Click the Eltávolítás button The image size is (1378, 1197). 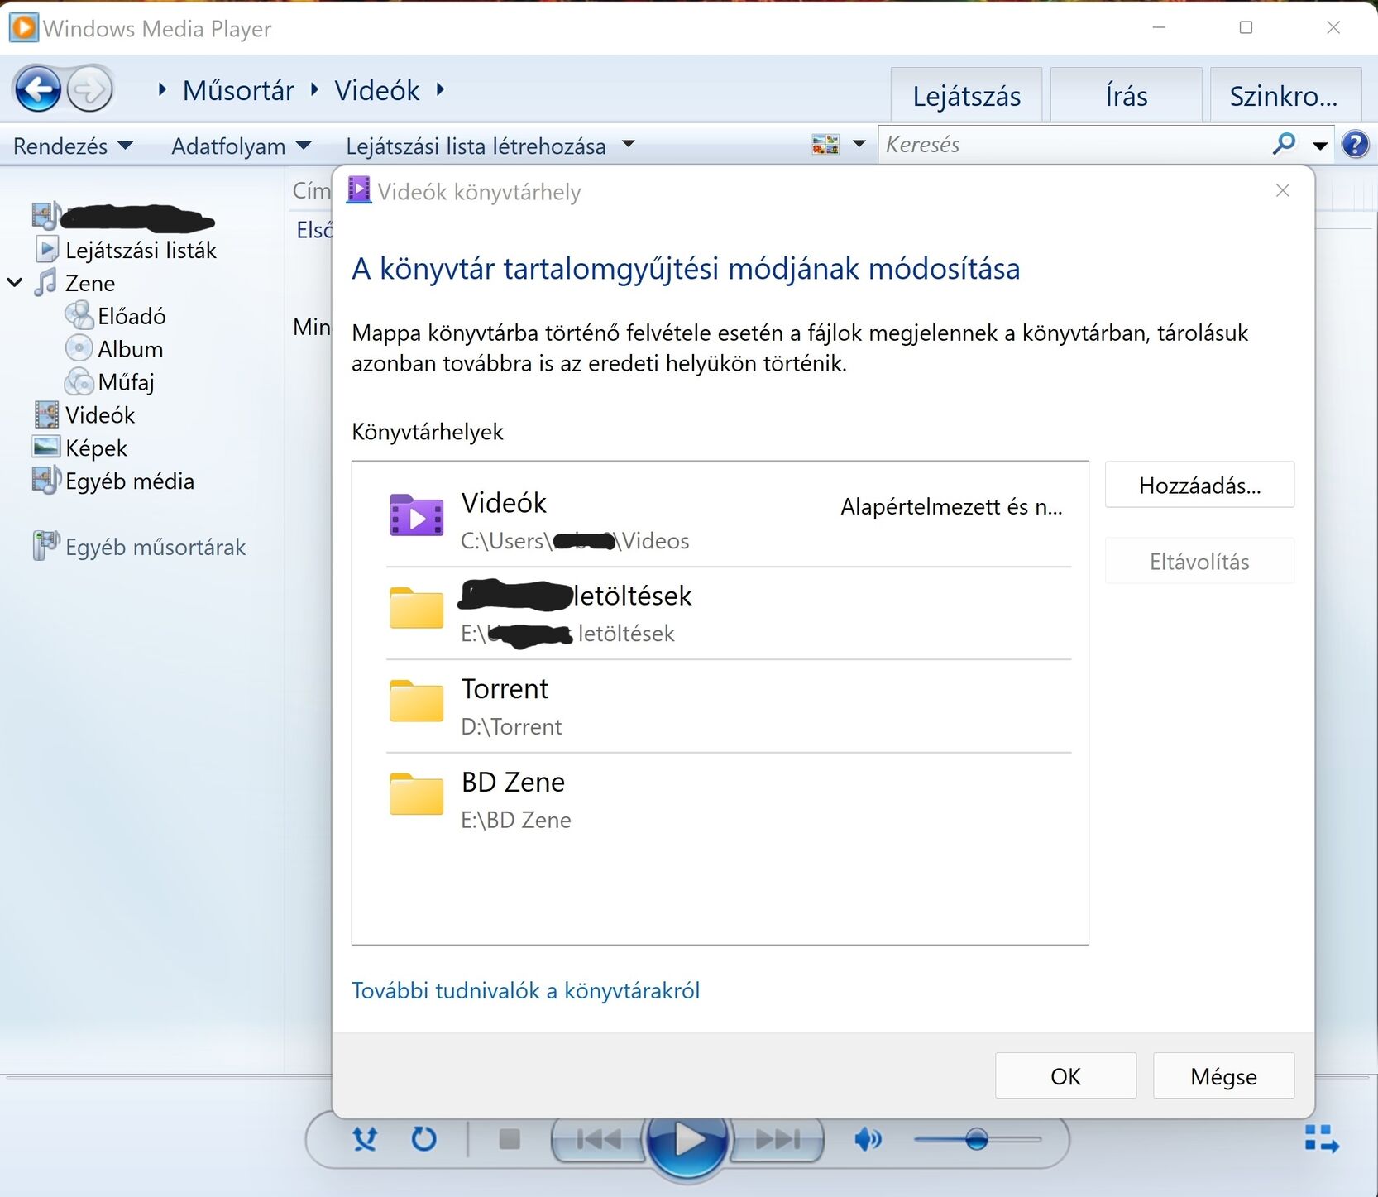click(1199, 561)
